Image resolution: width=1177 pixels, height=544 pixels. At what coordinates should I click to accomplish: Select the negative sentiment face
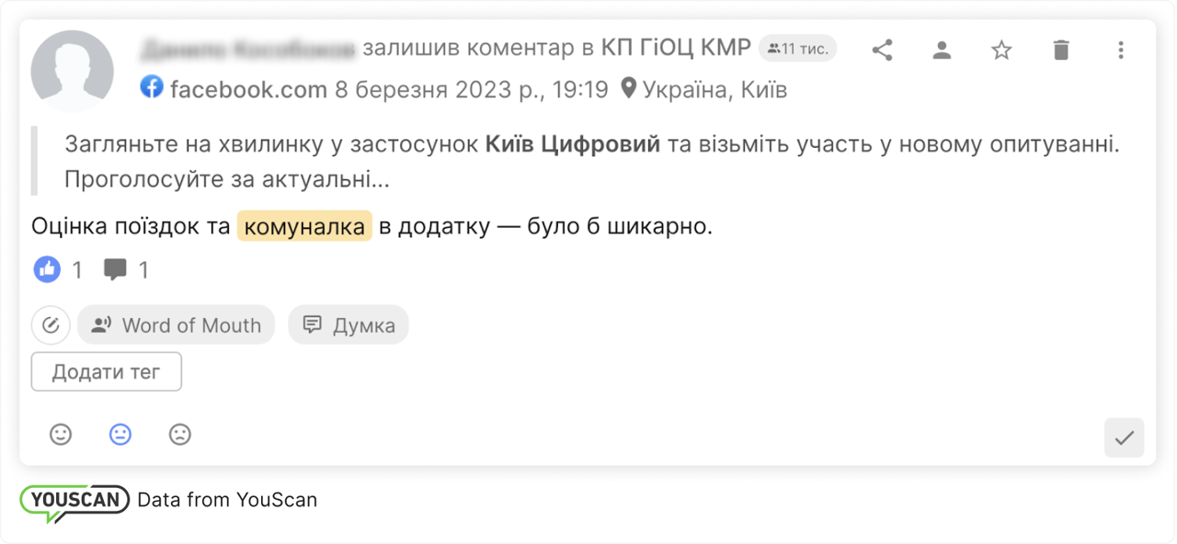(x=180, y=434)
